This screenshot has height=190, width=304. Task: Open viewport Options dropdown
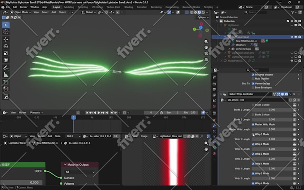point(203,17)
